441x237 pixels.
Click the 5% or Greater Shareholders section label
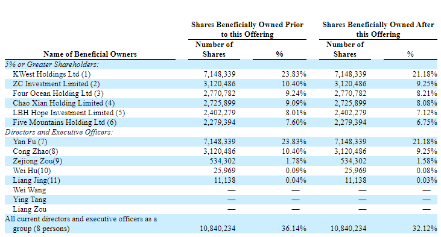(52, 65)
